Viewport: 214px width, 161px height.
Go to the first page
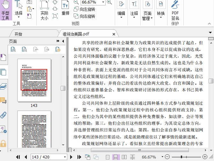[x=18, y=157]
